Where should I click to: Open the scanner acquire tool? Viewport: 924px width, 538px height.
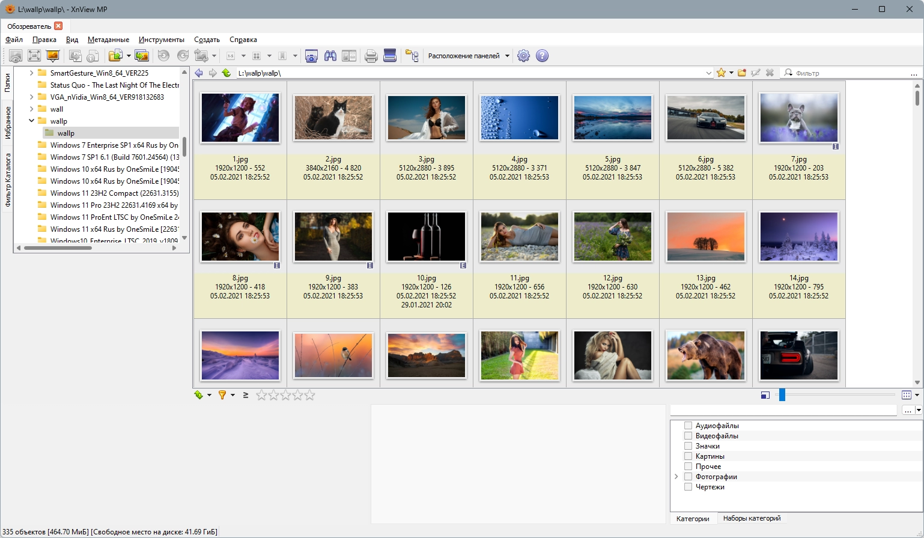click(390, 56)
